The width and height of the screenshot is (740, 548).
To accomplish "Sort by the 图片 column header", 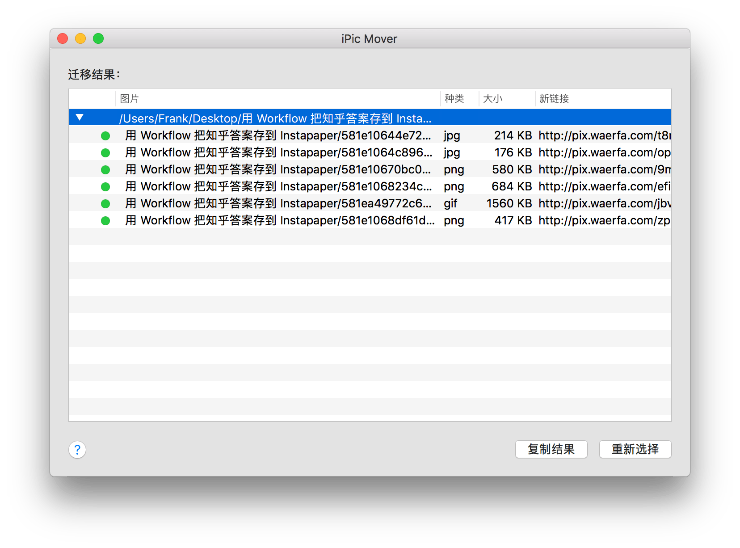I will [278, 98].
